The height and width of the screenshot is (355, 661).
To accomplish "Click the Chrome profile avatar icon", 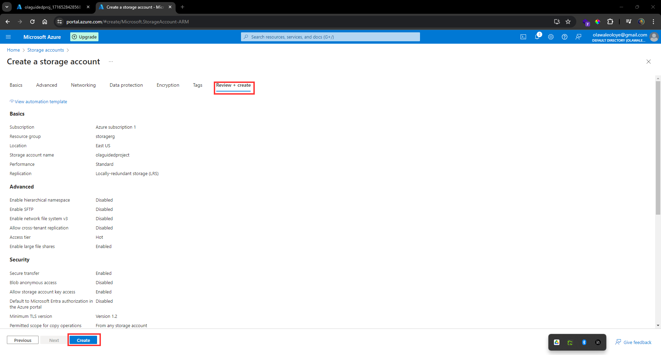I will (641, 22).
